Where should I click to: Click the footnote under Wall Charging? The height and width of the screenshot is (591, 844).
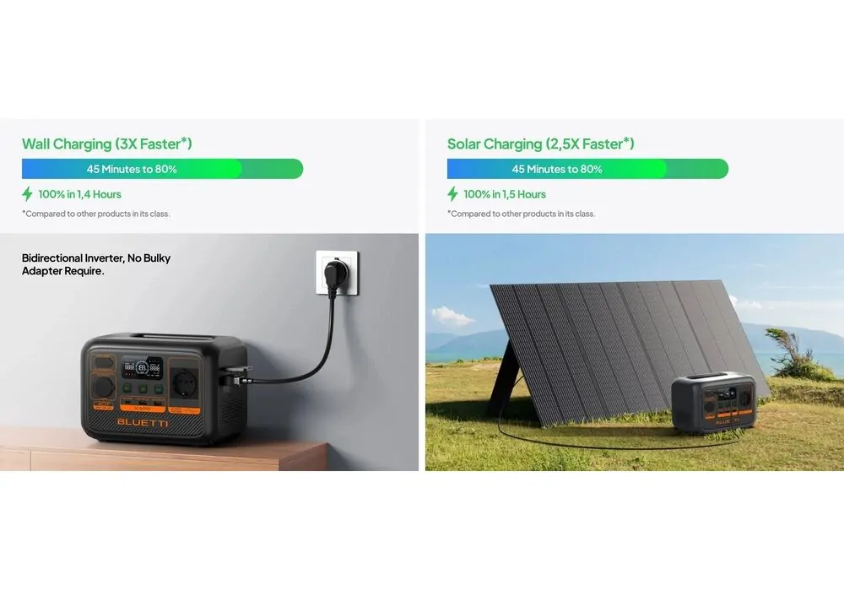pos(96,214)
